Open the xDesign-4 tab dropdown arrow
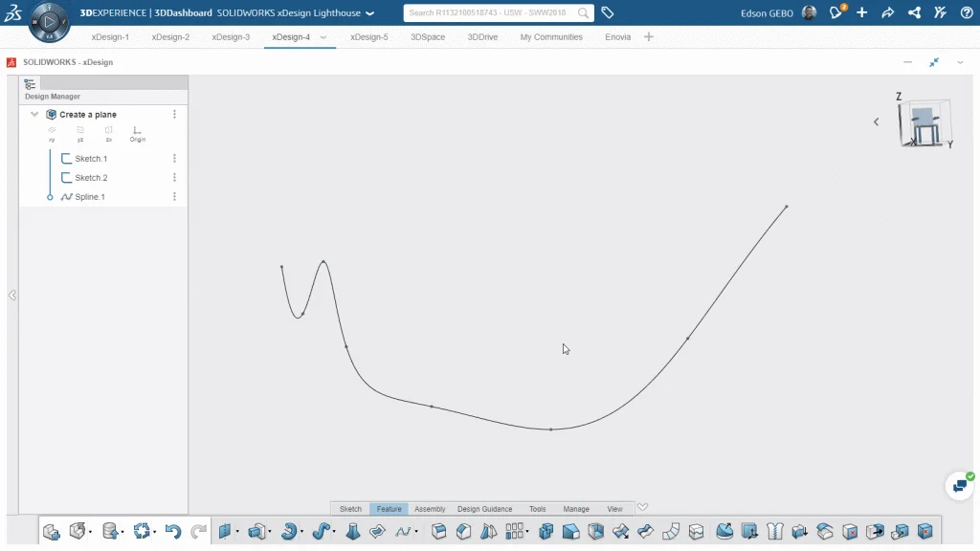The image size is (980, 551). pyautogui.click(x=323, y=37)
